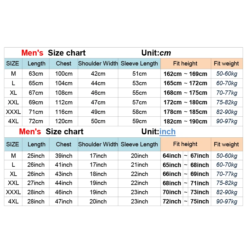Select the "47inch" chest measurement cell
Viewport: 247px width, 247px height.
pyautogui.click(x=64, y=201)
